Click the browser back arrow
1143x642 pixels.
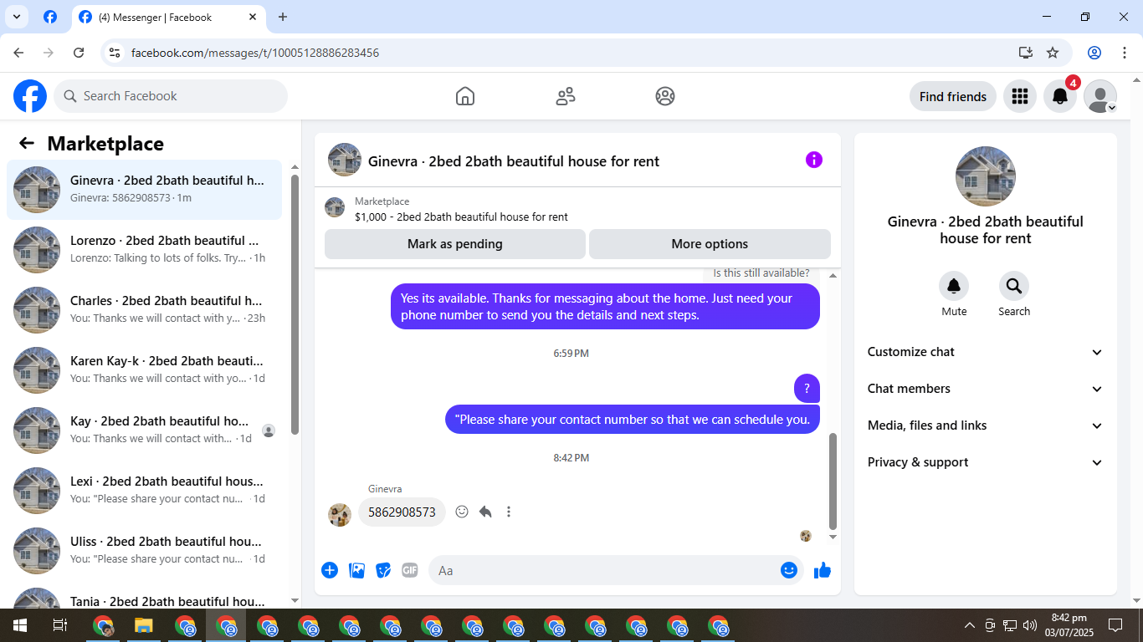coord(18,53)
